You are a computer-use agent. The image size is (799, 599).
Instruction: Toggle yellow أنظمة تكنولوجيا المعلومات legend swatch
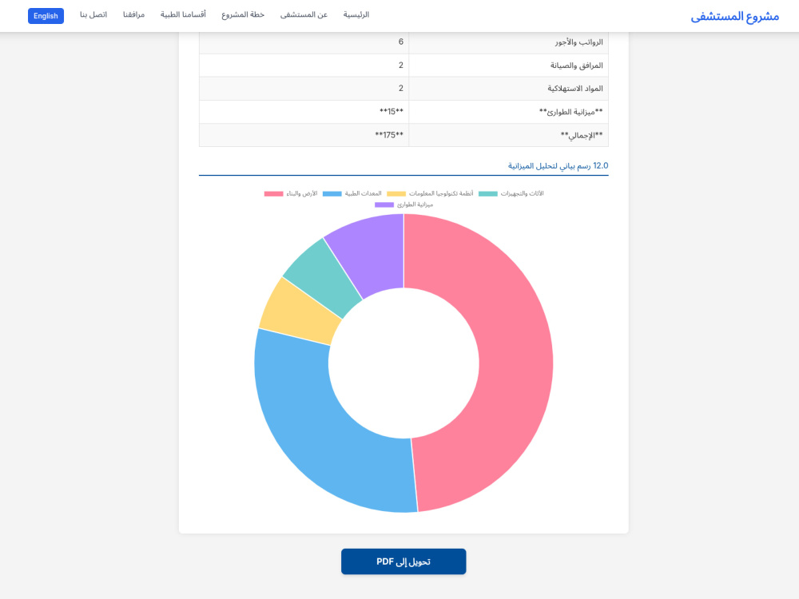coord(396,193)
